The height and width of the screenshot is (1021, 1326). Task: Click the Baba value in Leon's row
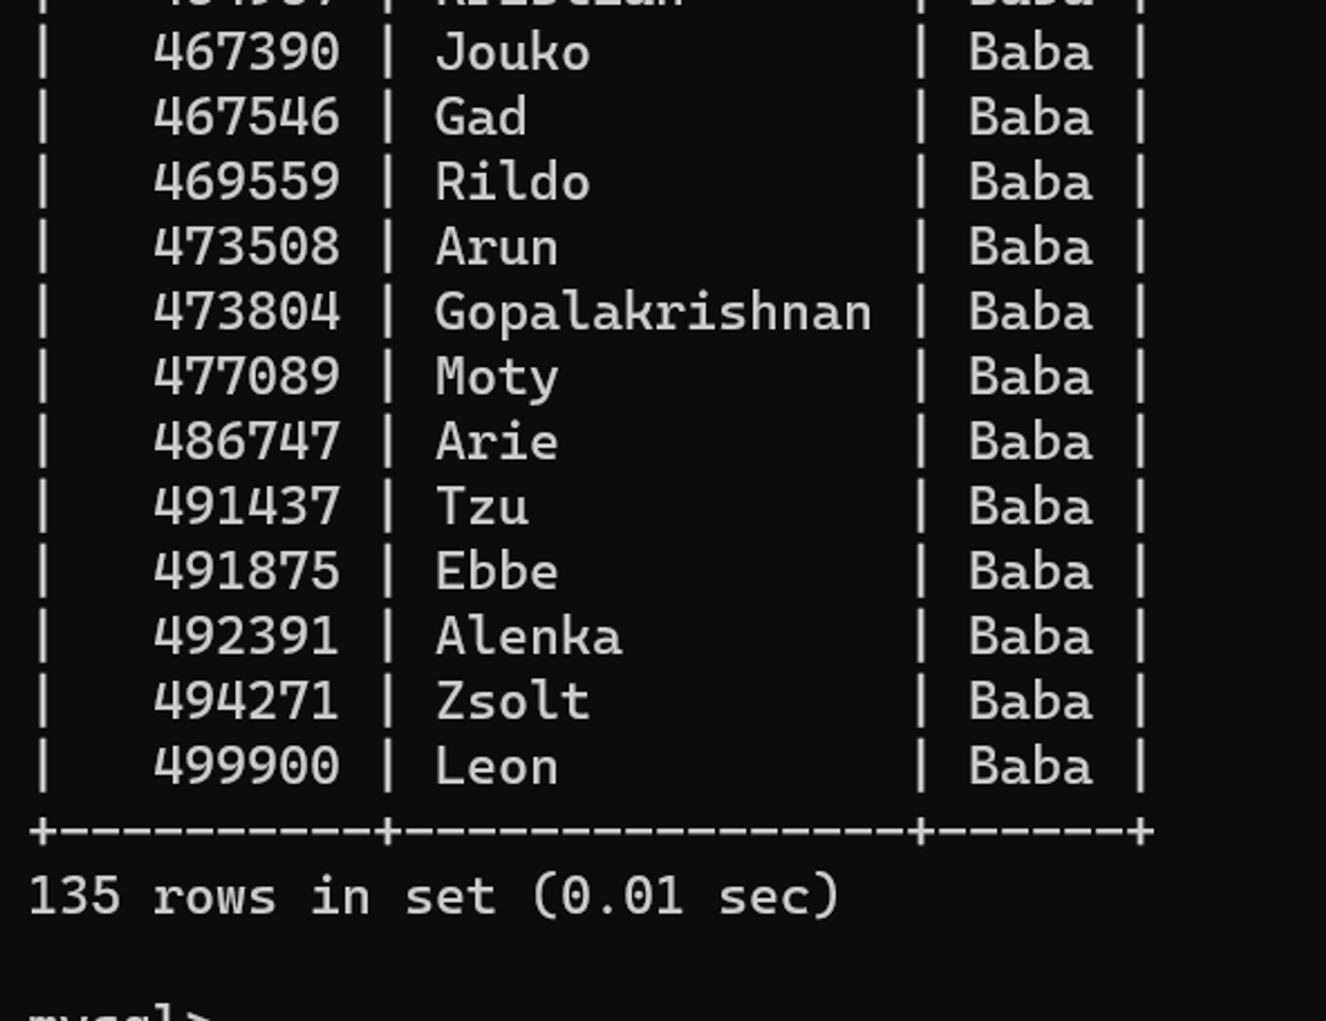pyautogui.click(x=1031, y=767)
